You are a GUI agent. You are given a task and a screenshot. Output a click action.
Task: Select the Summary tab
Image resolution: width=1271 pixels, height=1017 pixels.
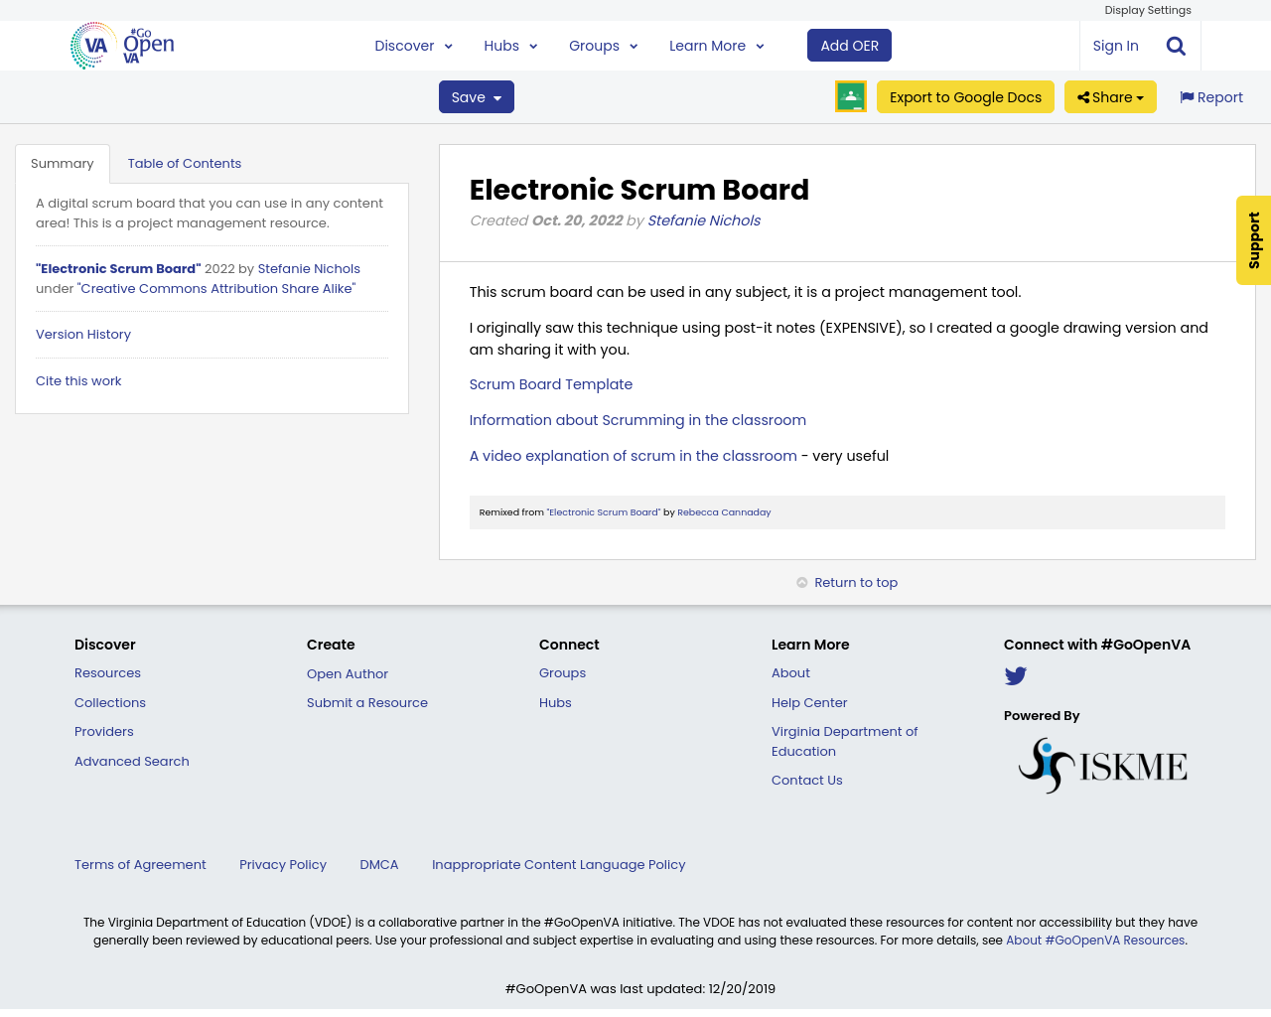point(62,161)
